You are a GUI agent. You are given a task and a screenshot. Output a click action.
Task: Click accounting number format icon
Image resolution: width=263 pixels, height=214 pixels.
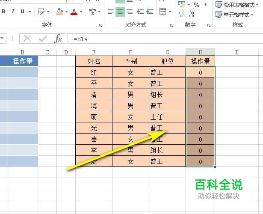point(182,4)
